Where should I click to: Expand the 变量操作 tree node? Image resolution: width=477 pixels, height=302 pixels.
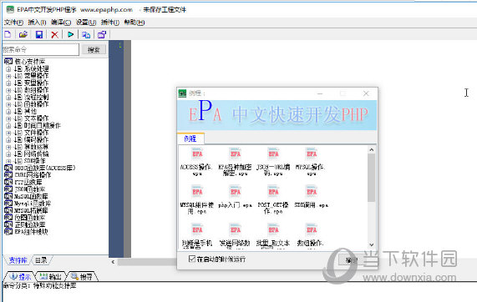pos(8,83)
